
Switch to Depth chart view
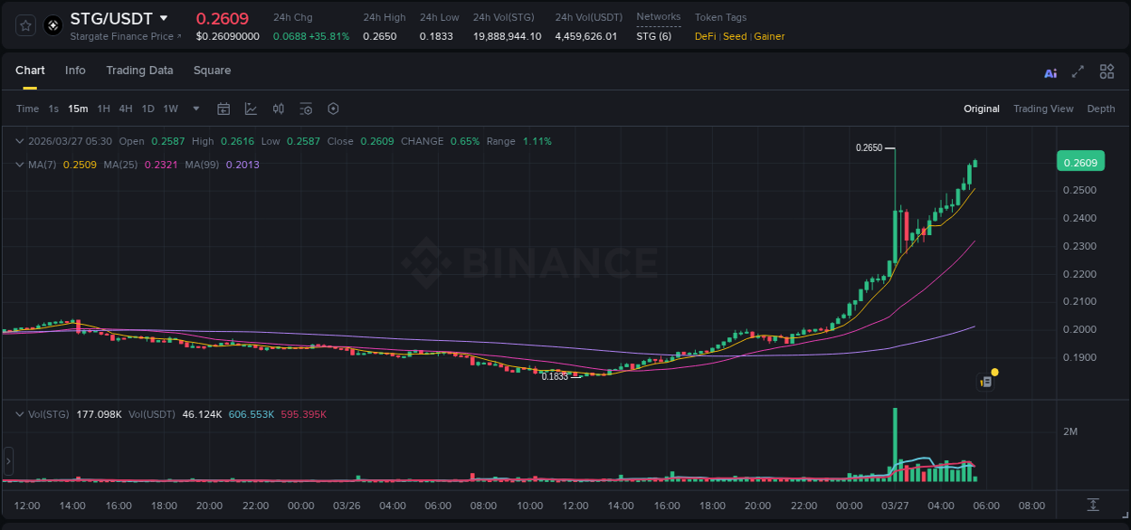coord(1101,109)
